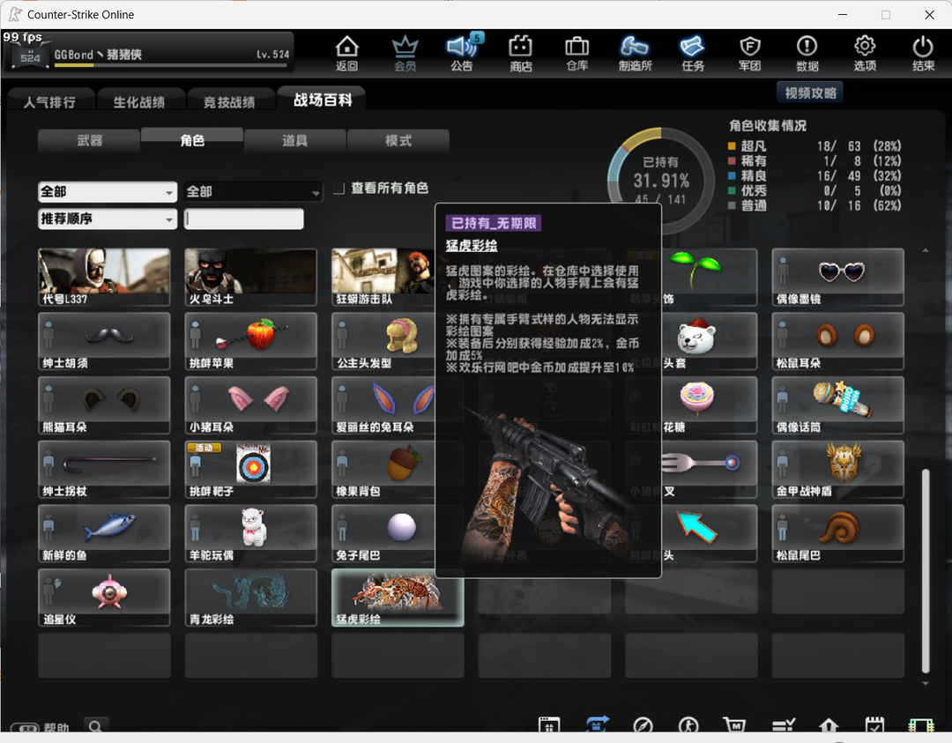
Task: Select the 青龙彩绘 dragon tattoo item
Action: tap(250, 598)
